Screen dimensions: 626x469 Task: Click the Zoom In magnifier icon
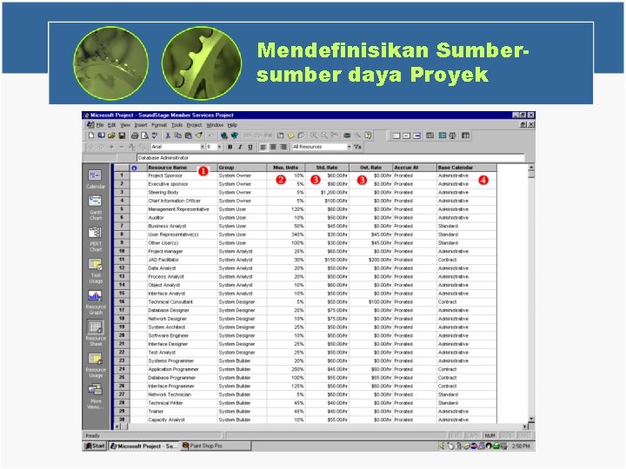tap(314, 136)
